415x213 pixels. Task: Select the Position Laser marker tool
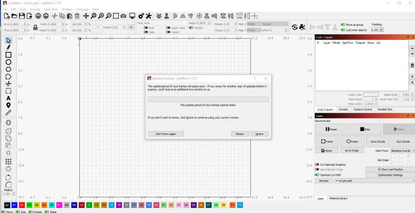[x=8, y=105]
